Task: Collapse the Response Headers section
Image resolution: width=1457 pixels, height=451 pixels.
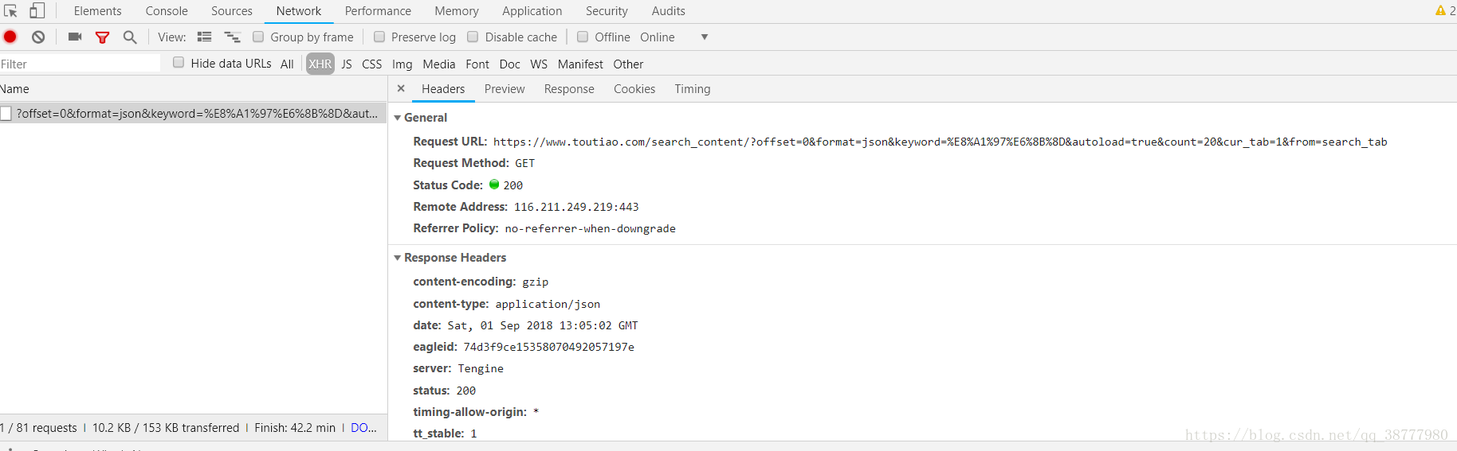Action: (398, 258)
